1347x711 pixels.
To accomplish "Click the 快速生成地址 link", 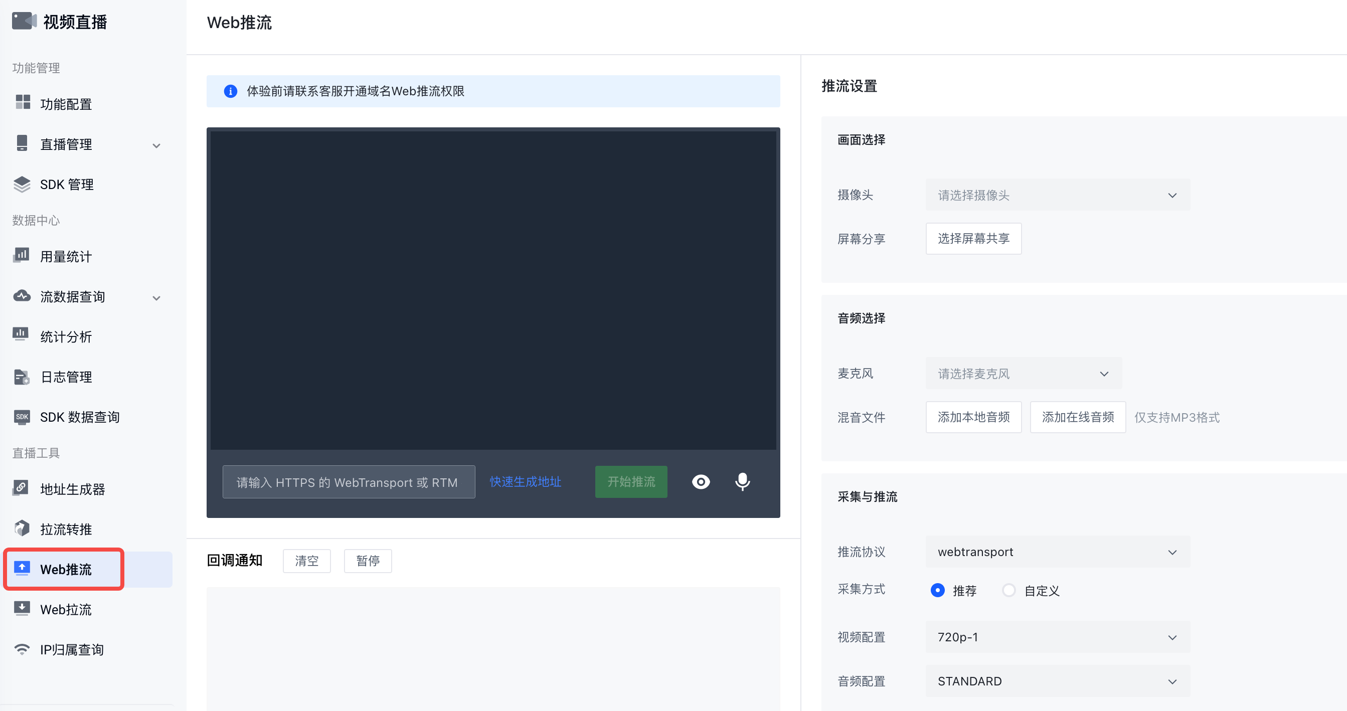I will [x=525, y=481].
